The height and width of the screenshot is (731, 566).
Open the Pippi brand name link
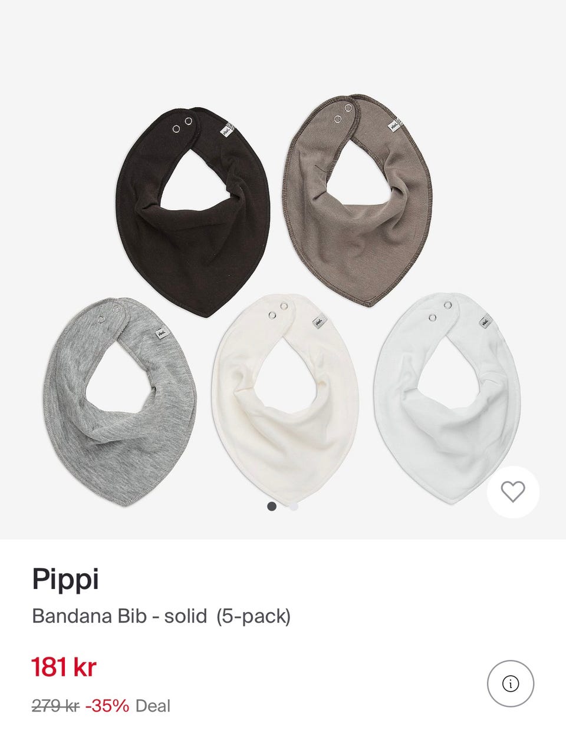65,580
